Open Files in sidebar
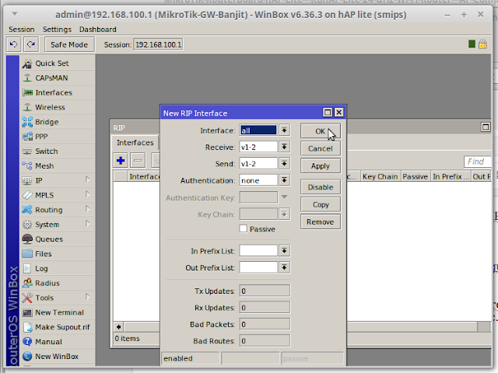Viewport: 498px width, 373px height. 58,254
